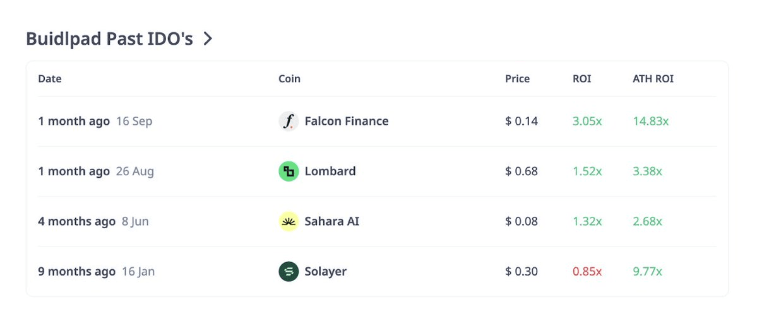Click the 16 Jan date entry

click(x=138, y=272)
